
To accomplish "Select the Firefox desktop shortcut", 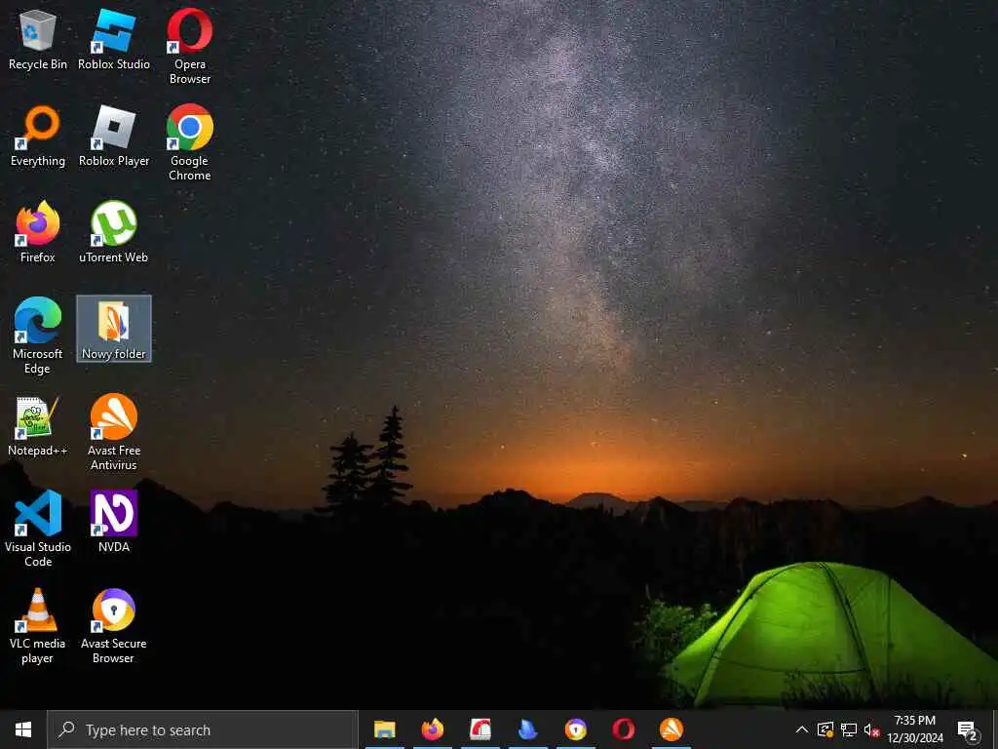I will [38, 232].
